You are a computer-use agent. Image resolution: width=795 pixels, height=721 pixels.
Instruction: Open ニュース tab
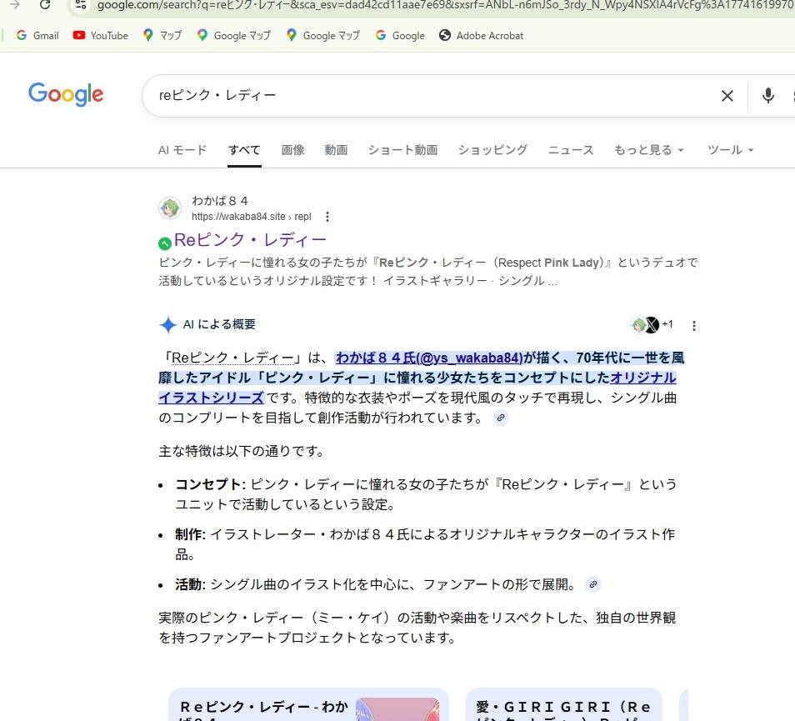(571, 150)
